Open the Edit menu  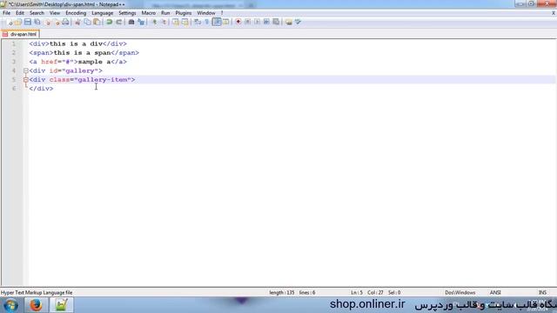click(x=19, y=13)
